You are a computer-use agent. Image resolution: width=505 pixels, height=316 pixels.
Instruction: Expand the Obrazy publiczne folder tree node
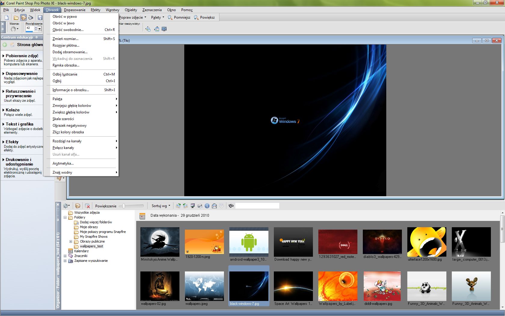coord(71,241)
